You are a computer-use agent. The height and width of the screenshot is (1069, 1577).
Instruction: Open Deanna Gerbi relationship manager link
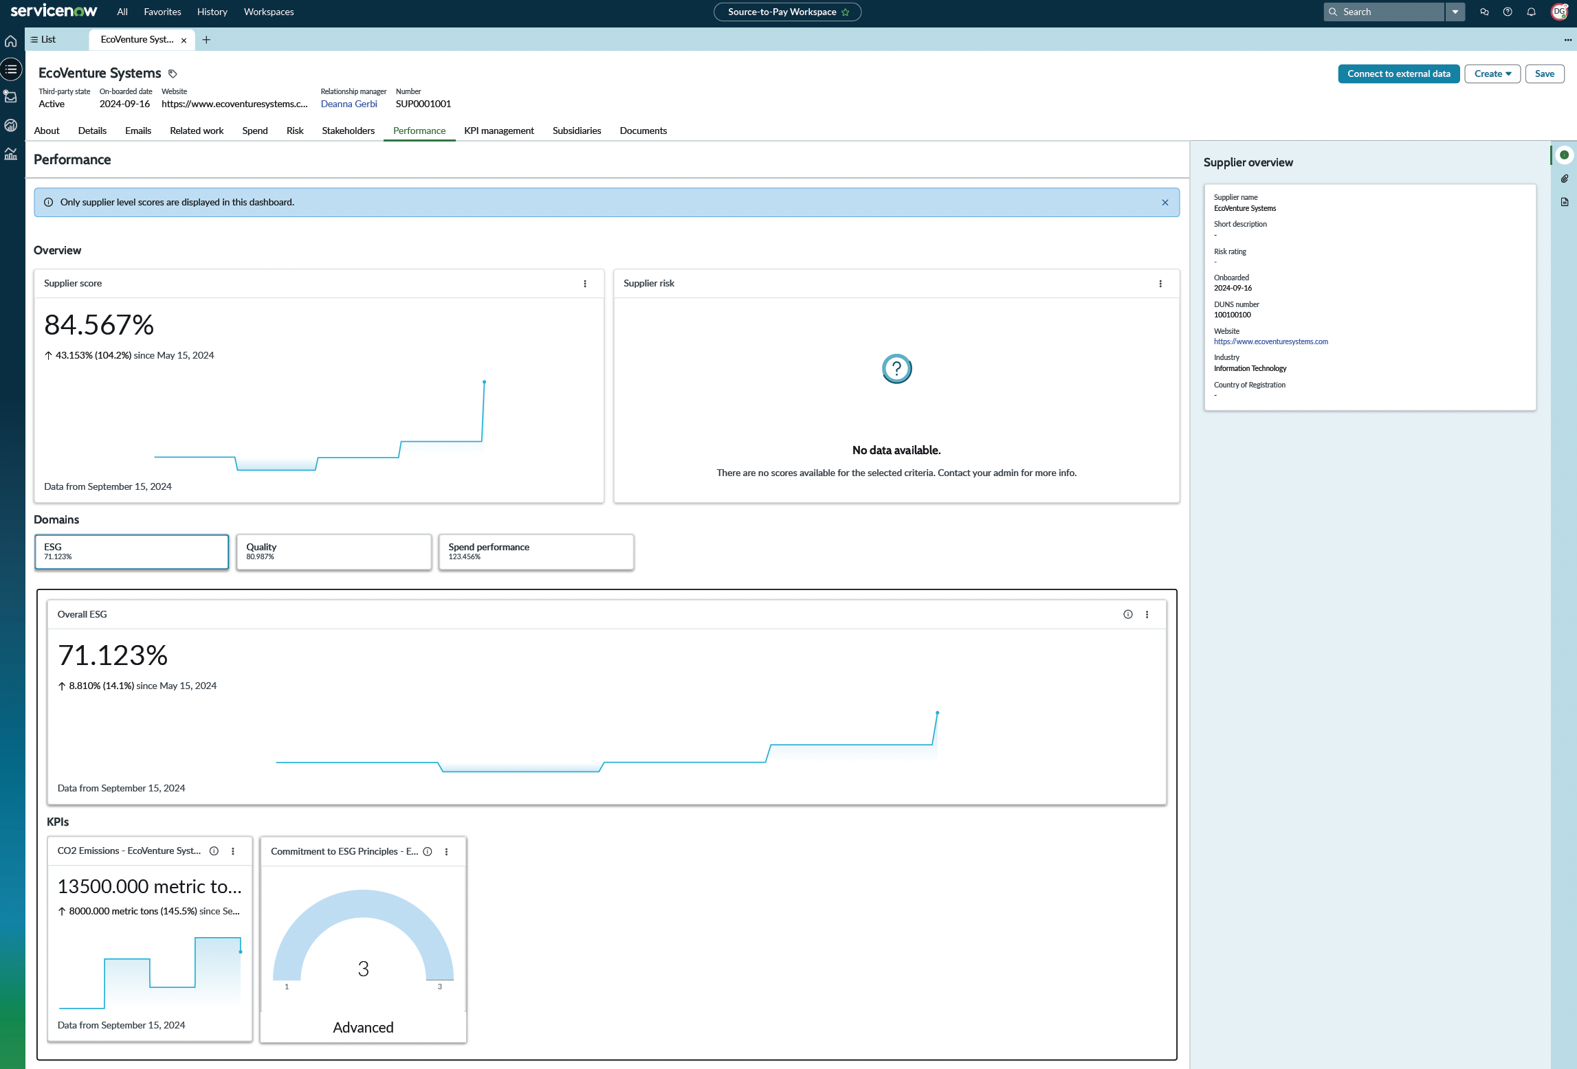click(x=349, y=104)
